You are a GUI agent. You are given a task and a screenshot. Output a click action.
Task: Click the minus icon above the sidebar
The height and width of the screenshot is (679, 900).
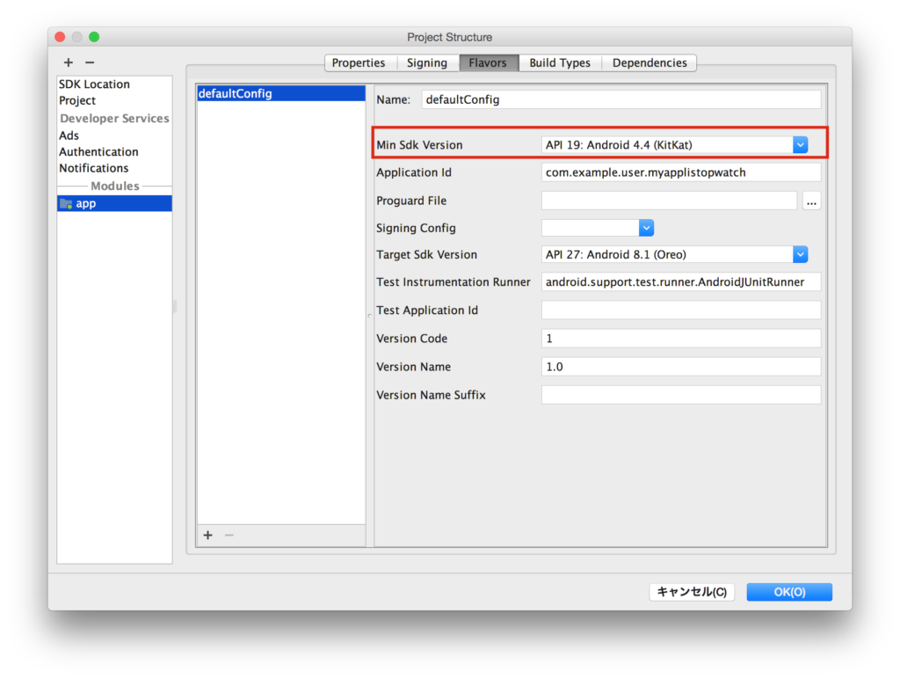click(x=91, y=62)
